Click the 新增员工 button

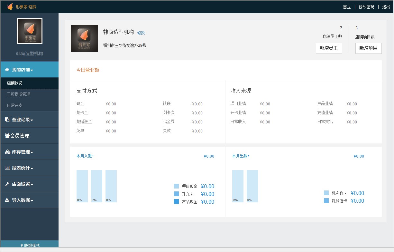[329, 48]
